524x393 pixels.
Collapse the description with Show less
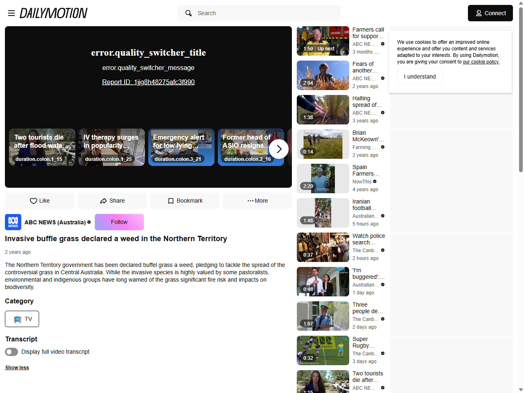(x=17, y=367)
